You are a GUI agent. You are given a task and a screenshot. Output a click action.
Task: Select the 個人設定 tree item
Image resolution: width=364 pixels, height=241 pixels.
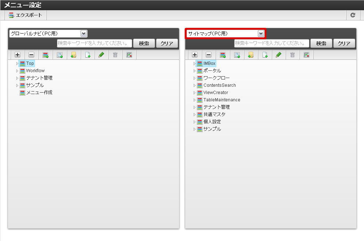pyautogui.click(x=212, y=122)
